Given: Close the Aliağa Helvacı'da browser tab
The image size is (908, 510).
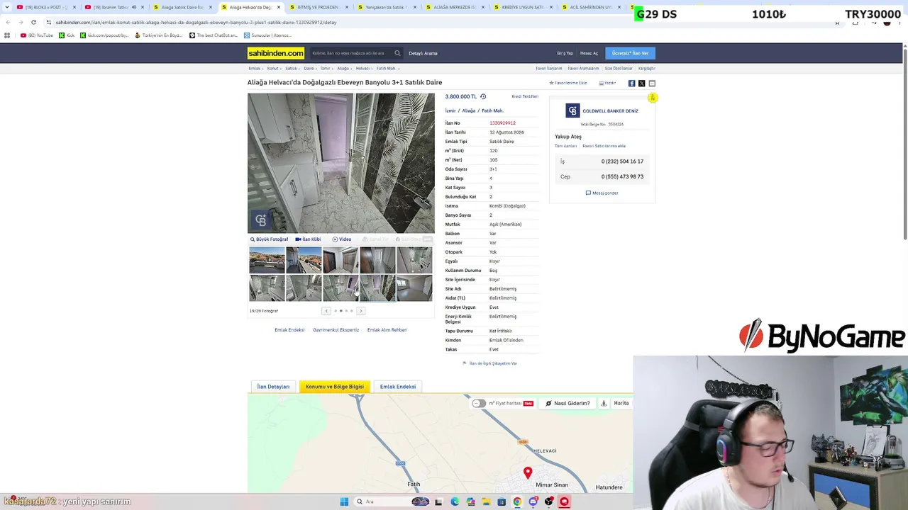Looking at the screenshot, I should [278, 7].
